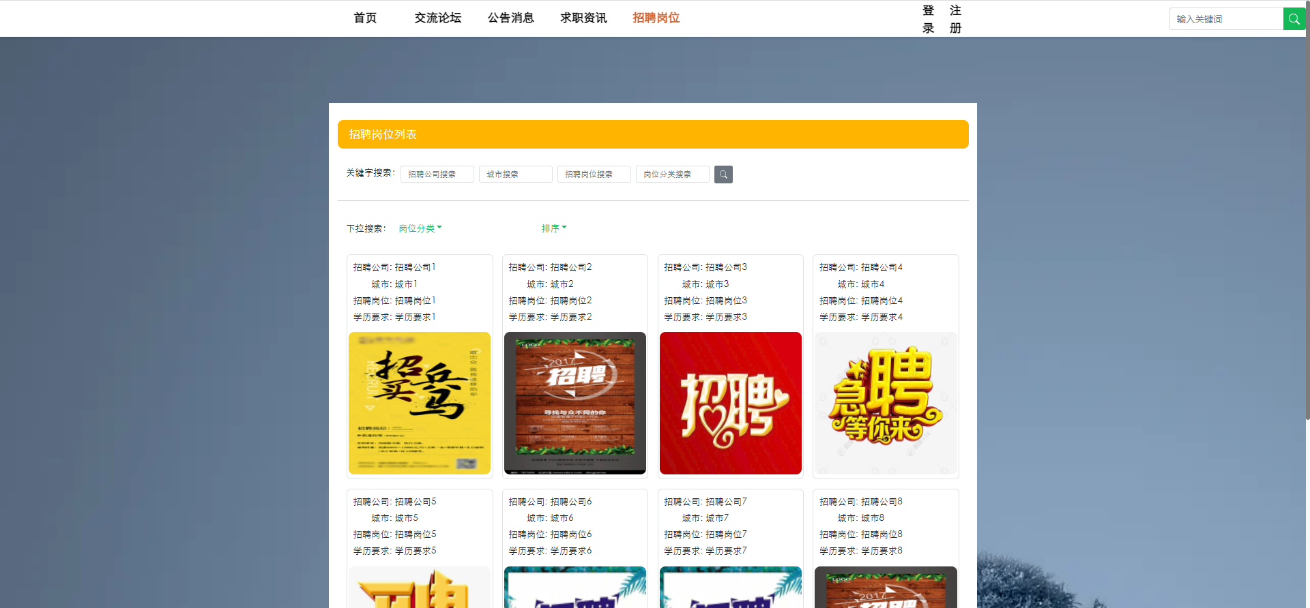Open the 交流论坛 forum menu
Screen dimensions: 1310x608
(438, 18)
